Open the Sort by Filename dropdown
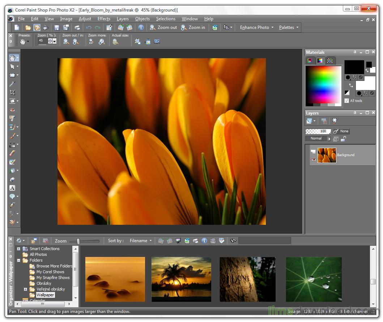The height and width of the screenshot is (322, 383). [x=141, y=241]
